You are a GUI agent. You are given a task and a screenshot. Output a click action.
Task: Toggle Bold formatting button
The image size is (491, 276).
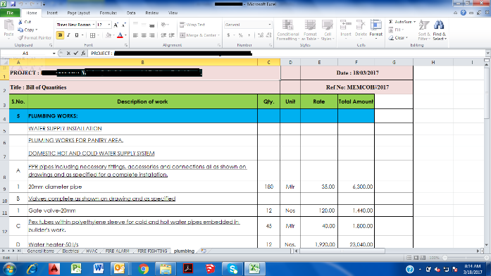60,35
